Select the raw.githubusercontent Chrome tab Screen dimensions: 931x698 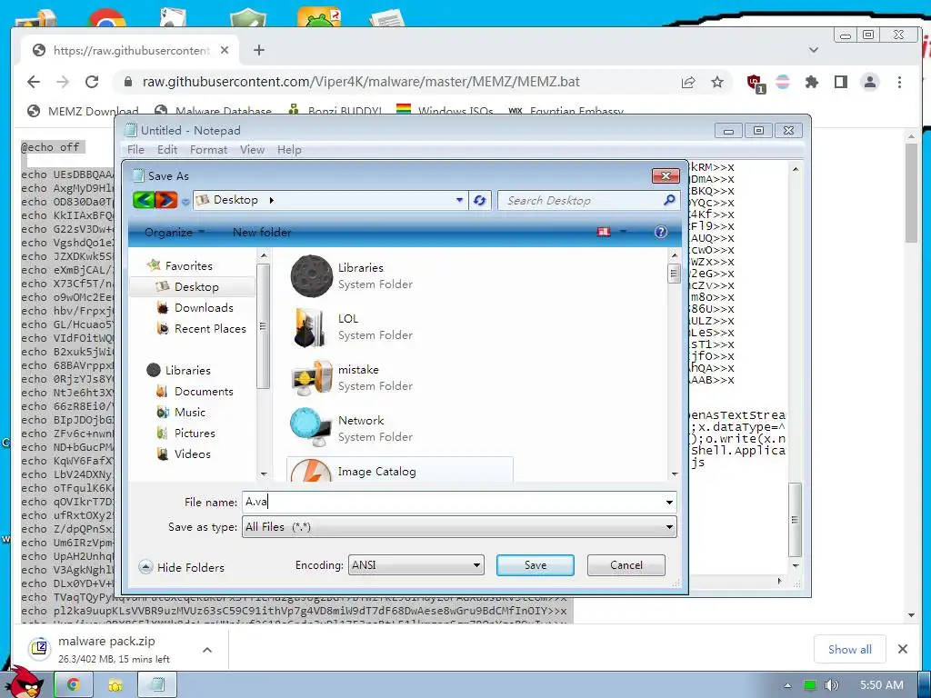point(131,51)
